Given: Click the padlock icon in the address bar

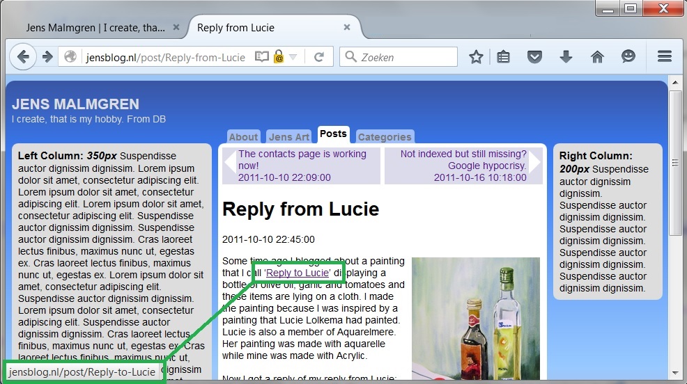Looking at the screenshot, I should [279, 56].
